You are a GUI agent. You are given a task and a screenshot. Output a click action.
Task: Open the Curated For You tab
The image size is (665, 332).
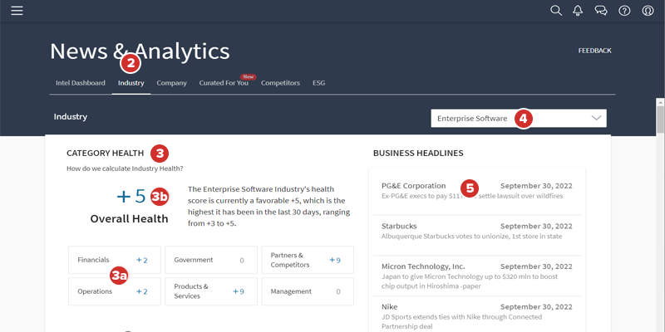point(224,83)
